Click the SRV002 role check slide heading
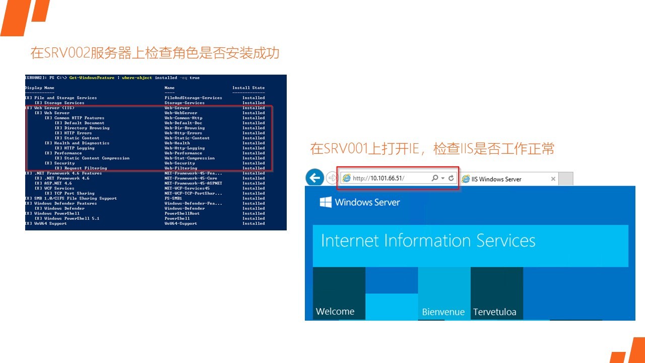 click(x=155, y=52)
